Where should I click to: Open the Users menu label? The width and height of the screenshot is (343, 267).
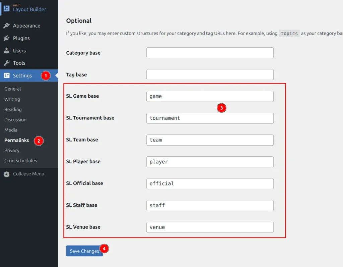(x=19, y=51)
